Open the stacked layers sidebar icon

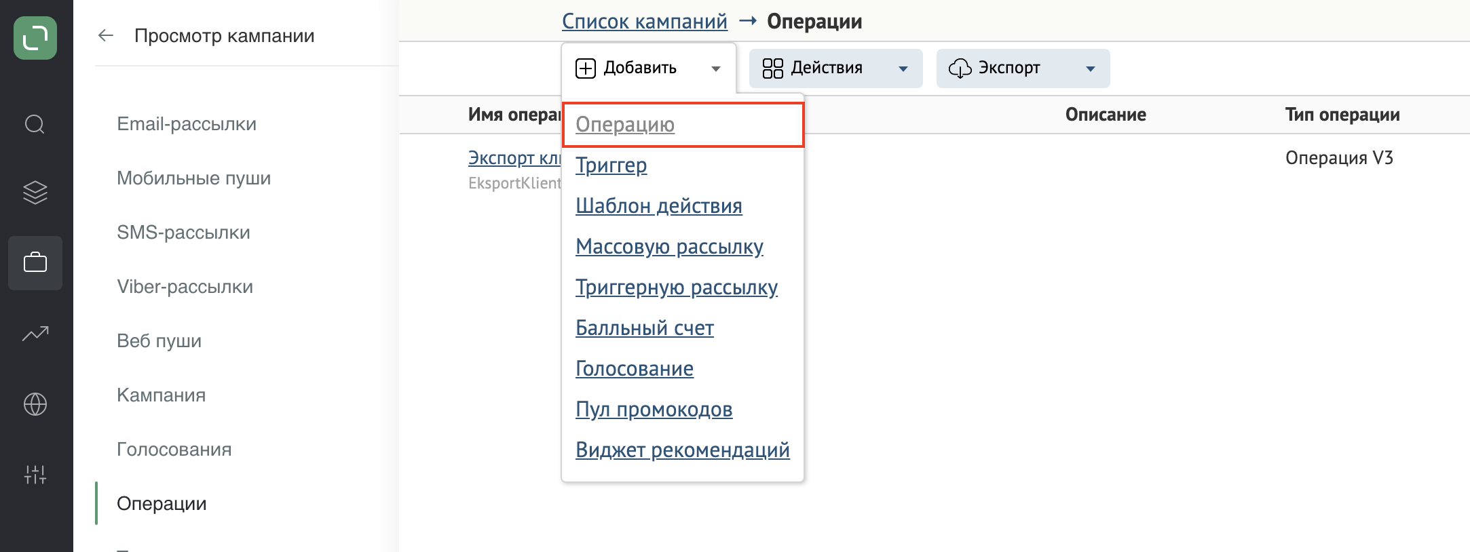35,193
